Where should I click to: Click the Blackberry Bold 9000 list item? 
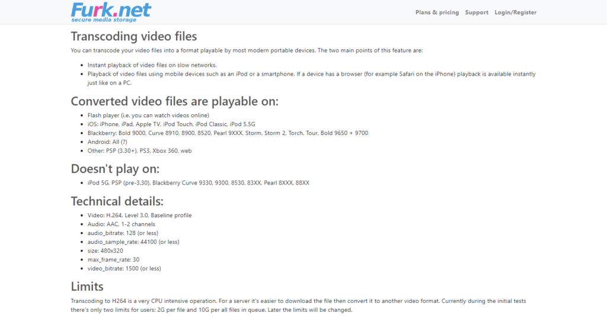click(x=228, y=133)
